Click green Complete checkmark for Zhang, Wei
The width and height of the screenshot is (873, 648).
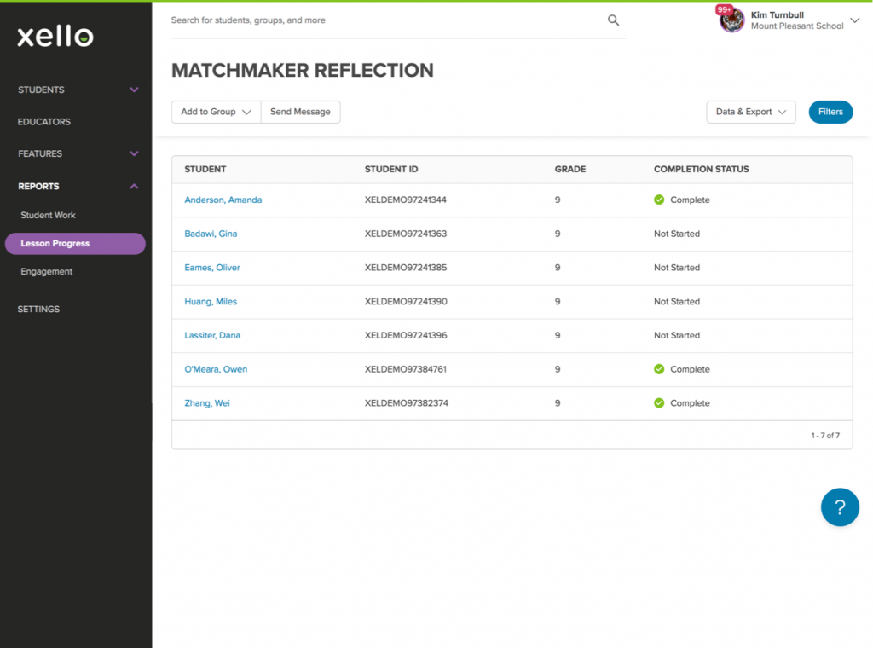click(x=659, y=403)
